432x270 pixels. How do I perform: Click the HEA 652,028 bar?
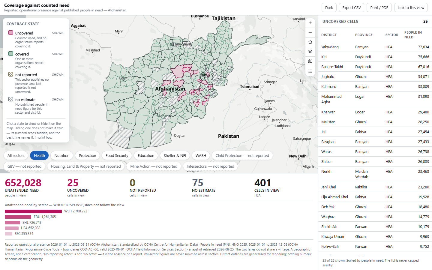(x=12, y=228)
